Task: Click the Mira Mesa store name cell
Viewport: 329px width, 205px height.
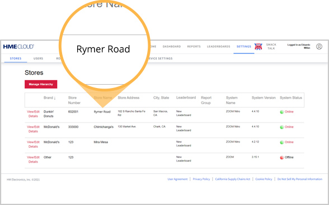Action: coord(101,142)
